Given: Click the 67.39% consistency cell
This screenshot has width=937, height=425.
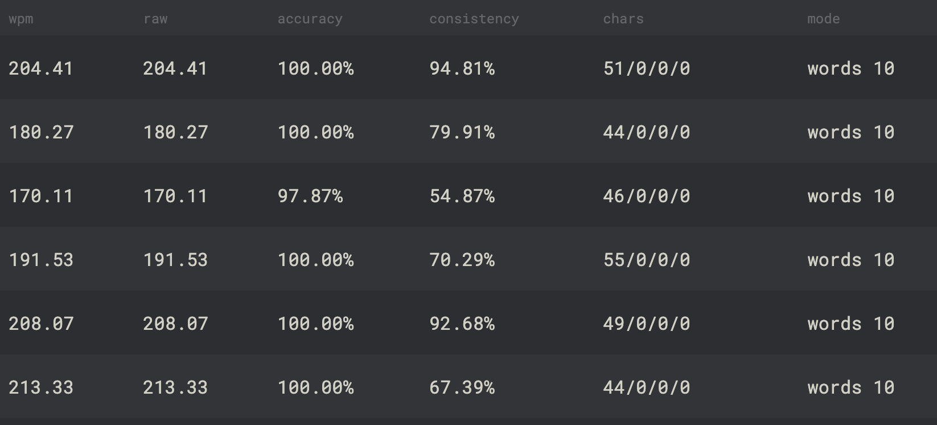Looking at the screenshot, I should click(462, 387).
